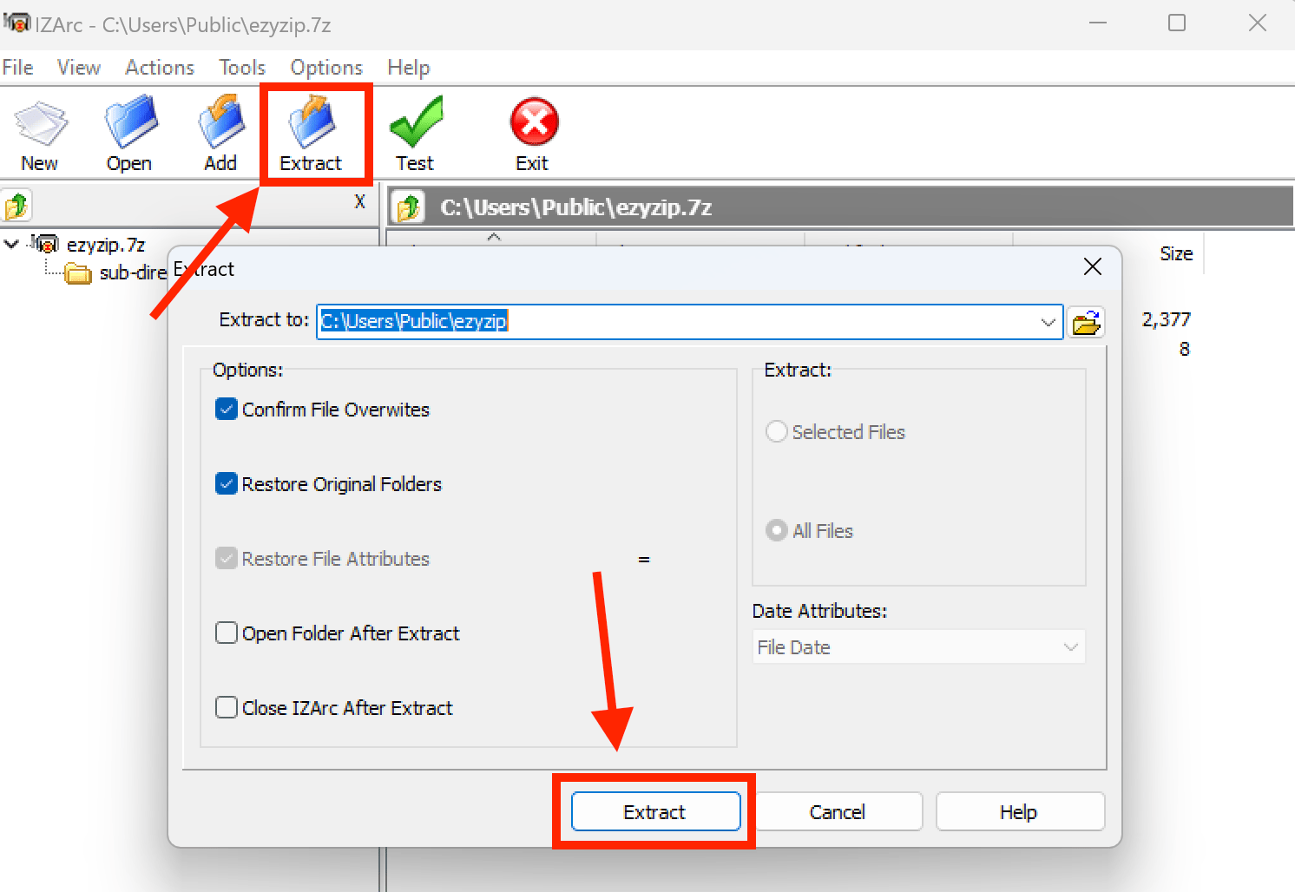
Task: Uncheck the Confirm File Overwrites option
Action: [226, 409]
